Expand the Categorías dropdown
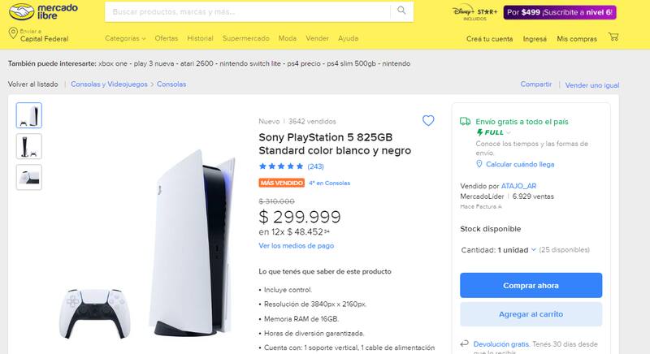650x354 pixels. [125, 38]
